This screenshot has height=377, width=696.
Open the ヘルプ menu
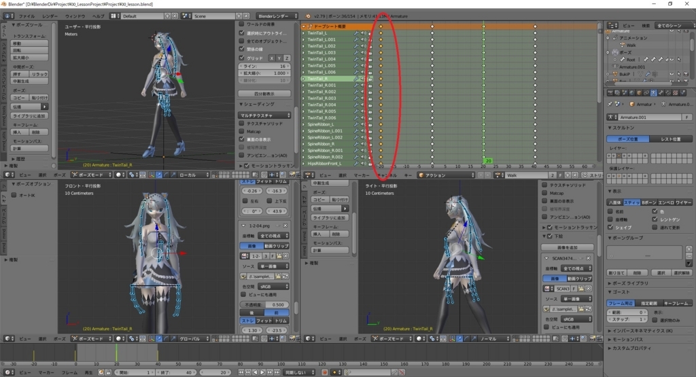pyautogui.click(x=98, y=16)
